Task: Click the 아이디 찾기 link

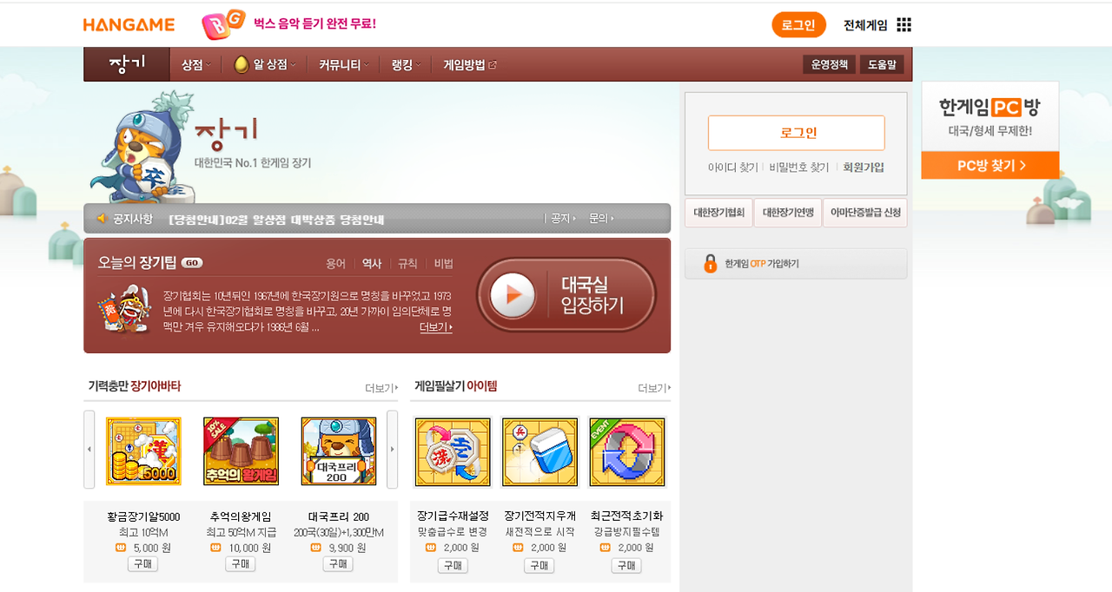Action: pyautogui.click(x=732, y=167)
